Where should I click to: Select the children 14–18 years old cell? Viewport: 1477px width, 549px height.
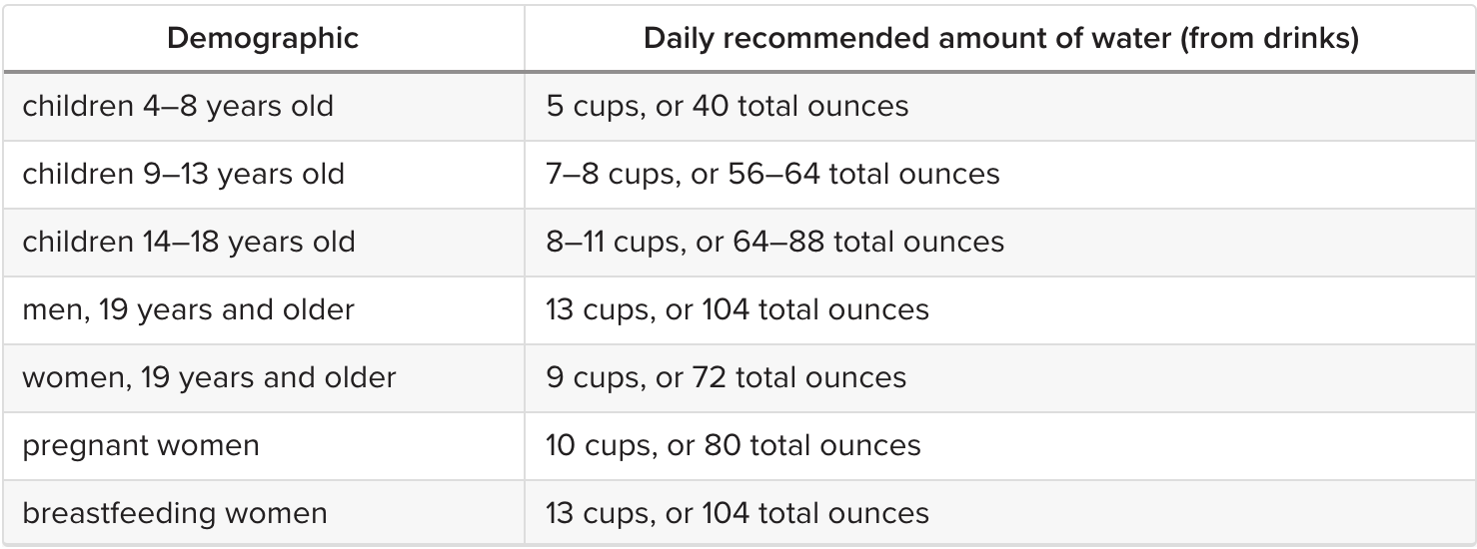click(263, 243)
